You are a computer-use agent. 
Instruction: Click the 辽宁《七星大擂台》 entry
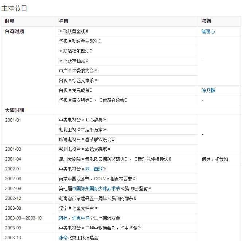click(78, 208)
